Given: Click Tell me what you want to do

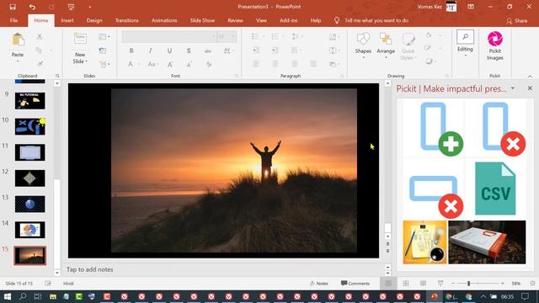Looking at the screenshot, I should point(376,20).
